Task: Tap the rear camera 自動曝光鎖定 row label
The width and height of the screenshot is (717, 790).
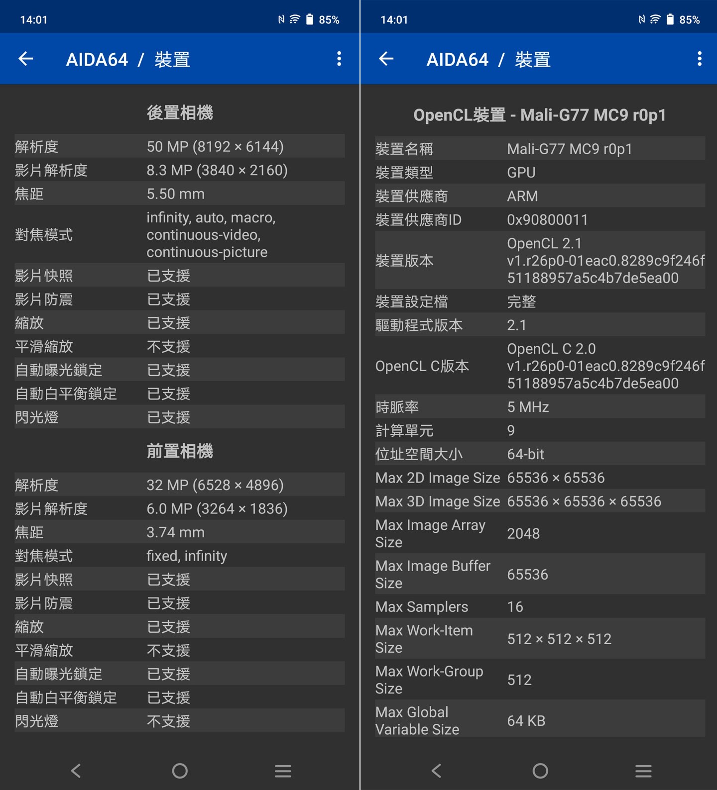Action: pyautogui.click(x=59, y=370)
